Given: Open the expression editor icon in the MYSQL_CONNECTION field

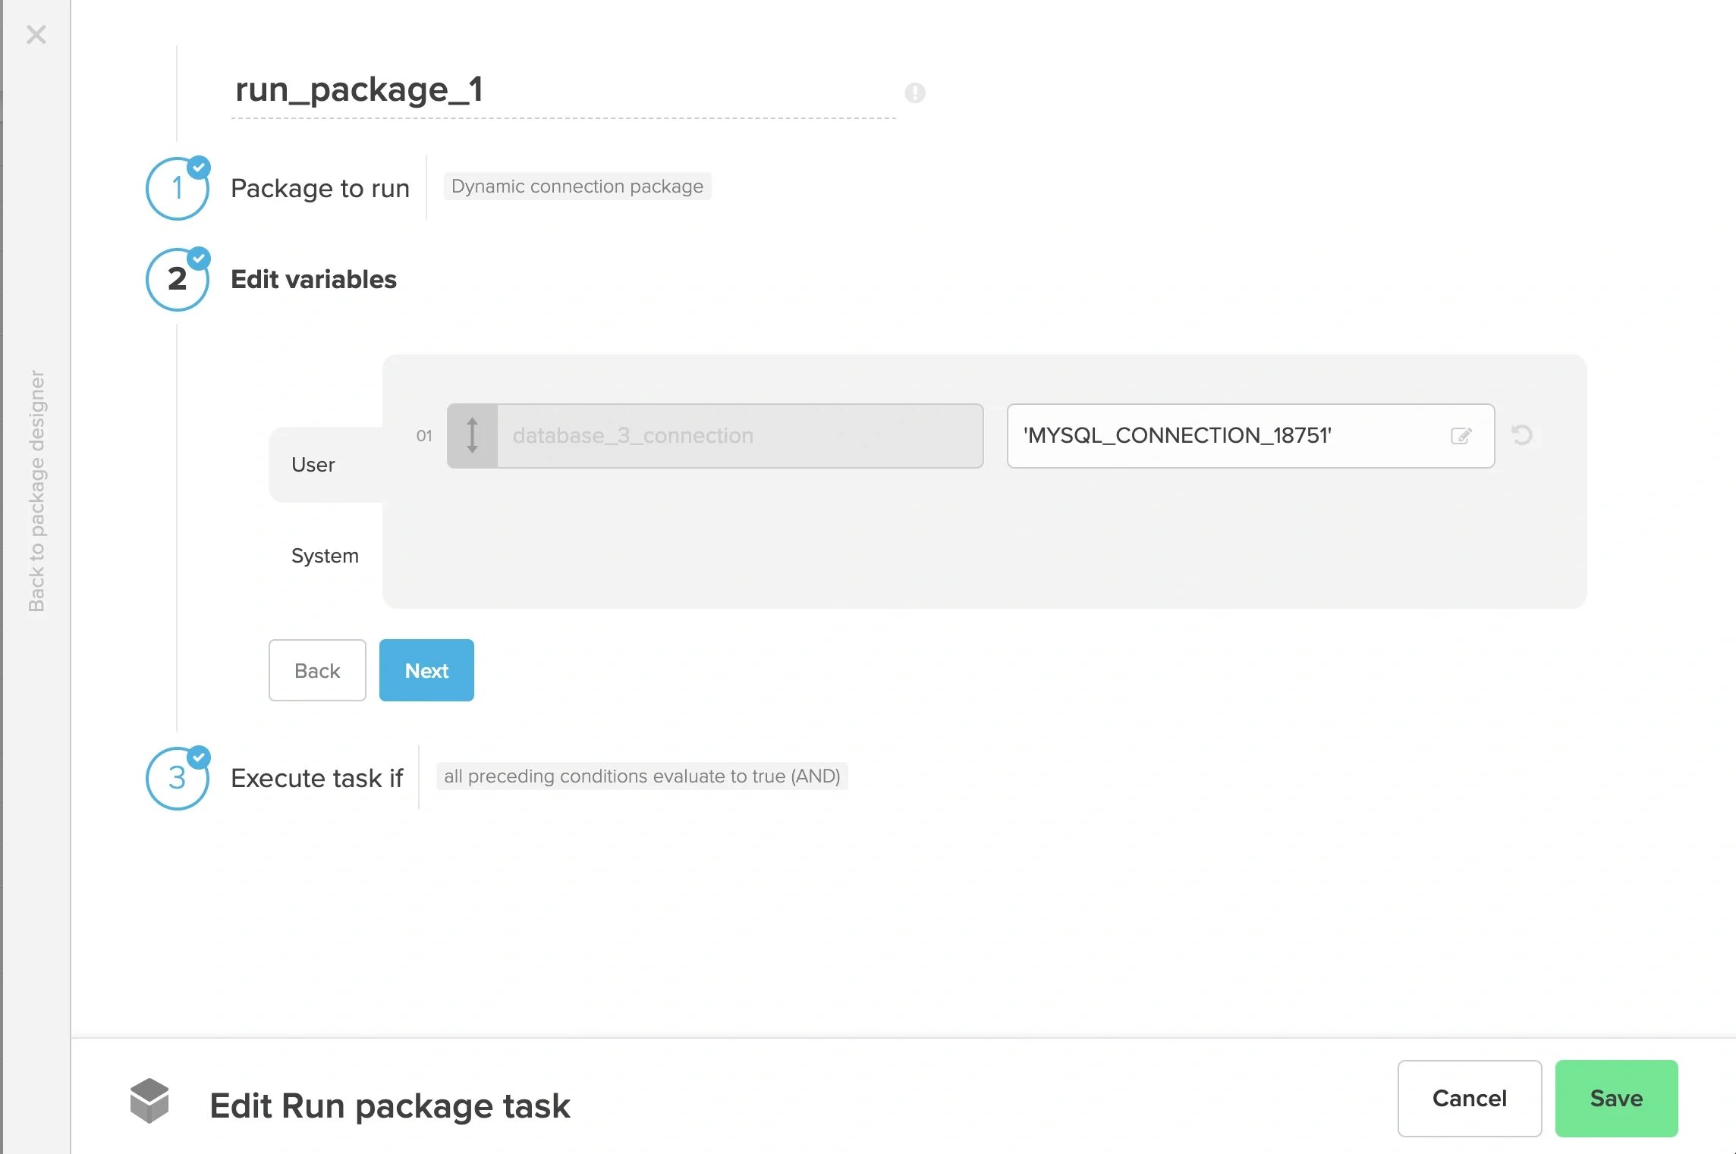Looking at the screenshot, I should pyautogui.click(x=1461, y=436).
